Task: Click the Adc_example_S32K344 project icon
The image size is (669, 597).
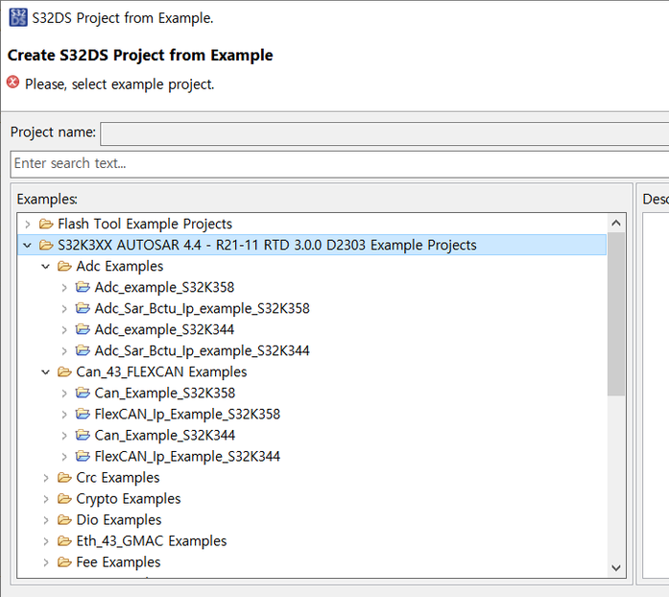Action: (x=83, y=329)
